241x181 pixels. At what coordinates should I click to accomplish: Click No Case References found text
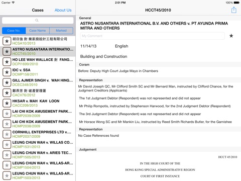coord(98,136)
